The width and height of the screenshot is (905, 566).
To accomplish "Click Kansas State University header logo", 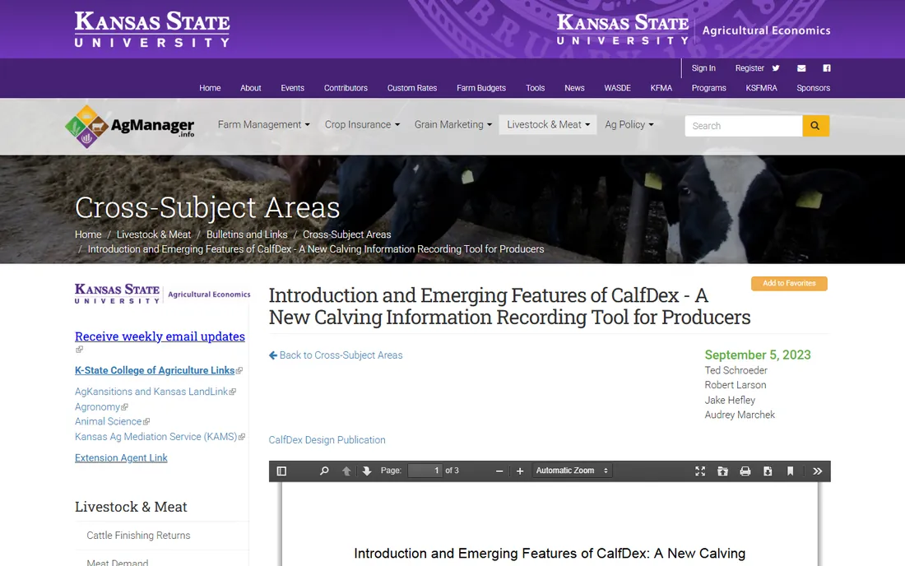I will click(x=152, y=29).
